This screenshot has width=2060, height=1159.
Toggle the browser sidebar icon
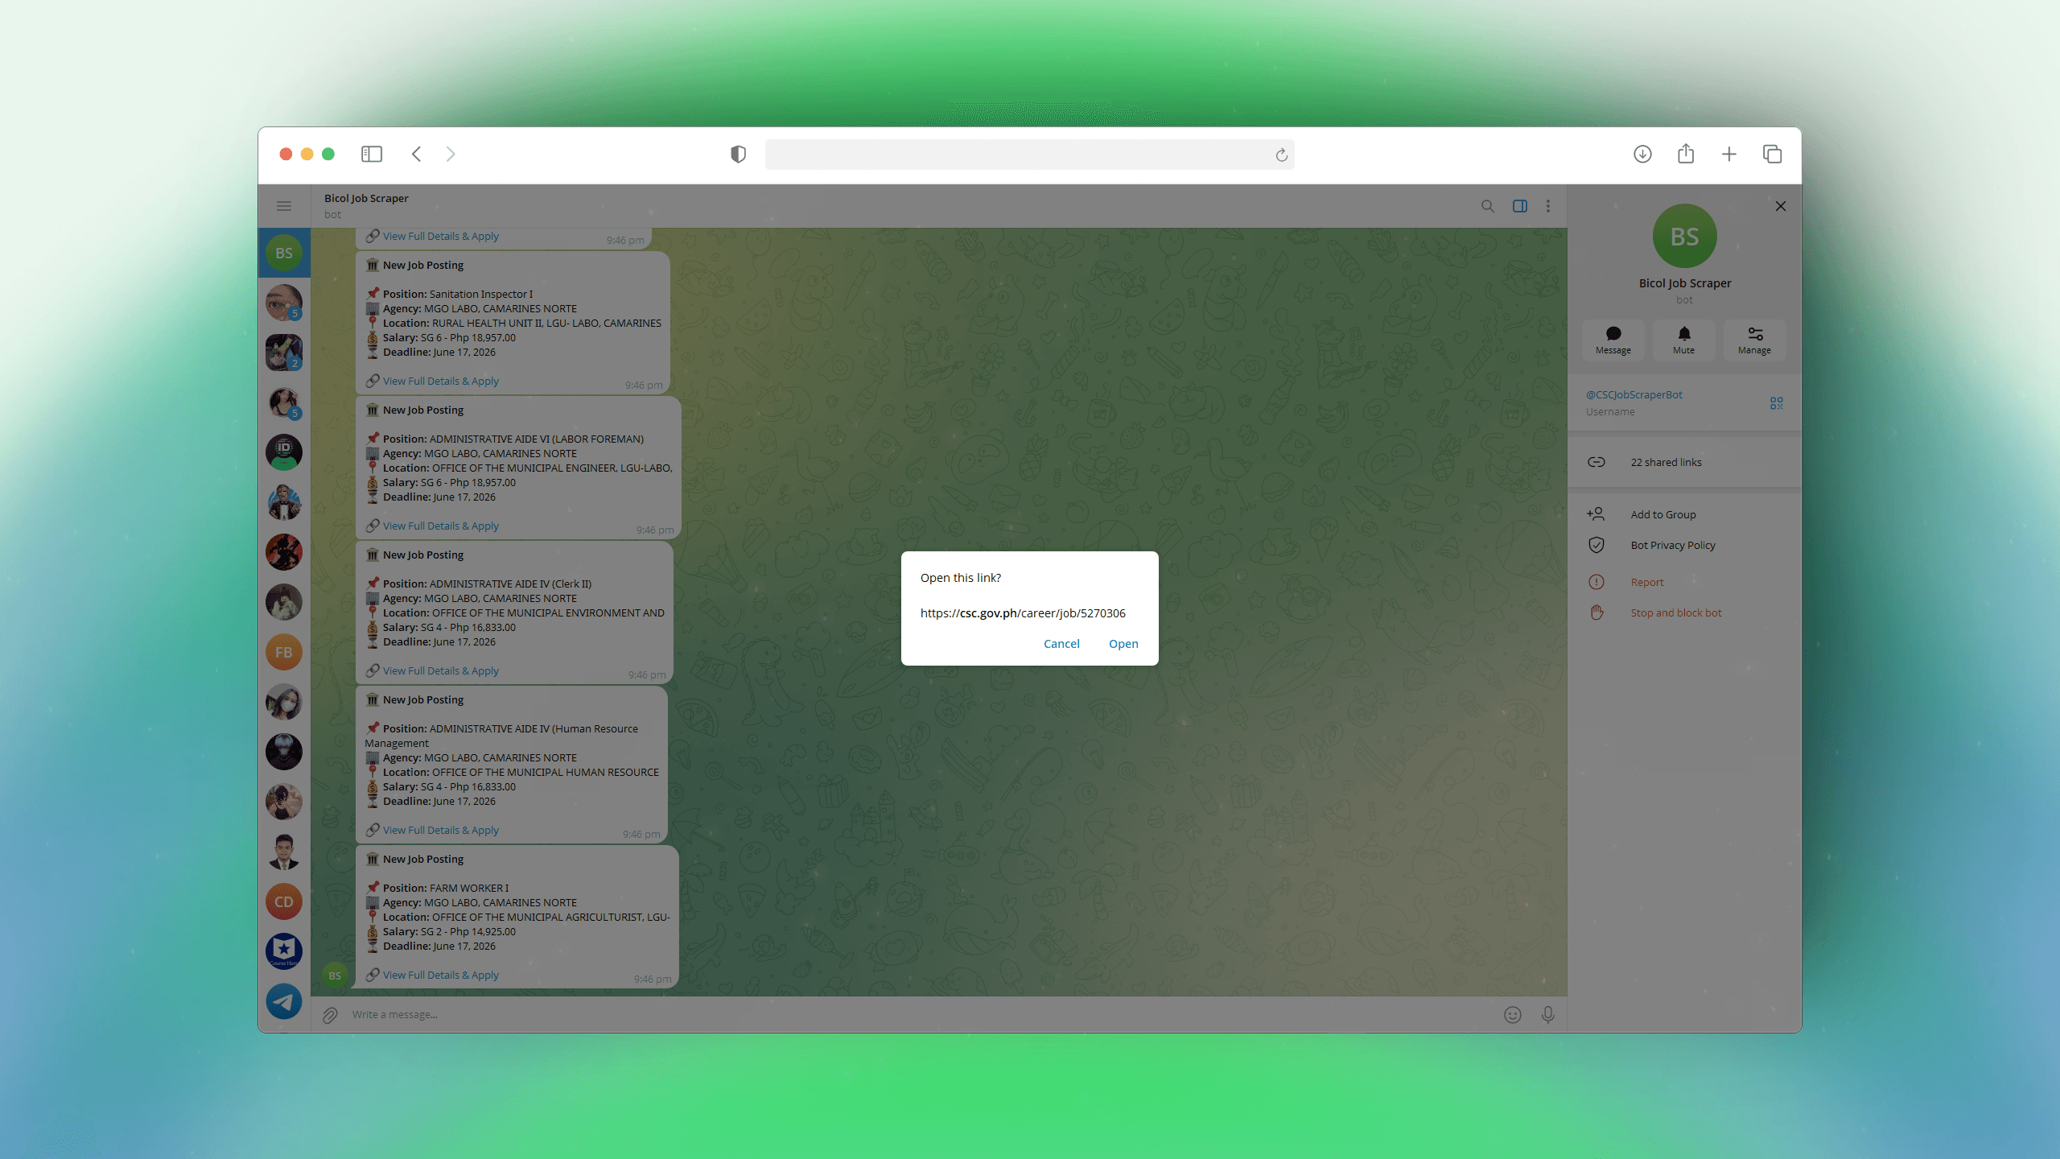[371, 154]
